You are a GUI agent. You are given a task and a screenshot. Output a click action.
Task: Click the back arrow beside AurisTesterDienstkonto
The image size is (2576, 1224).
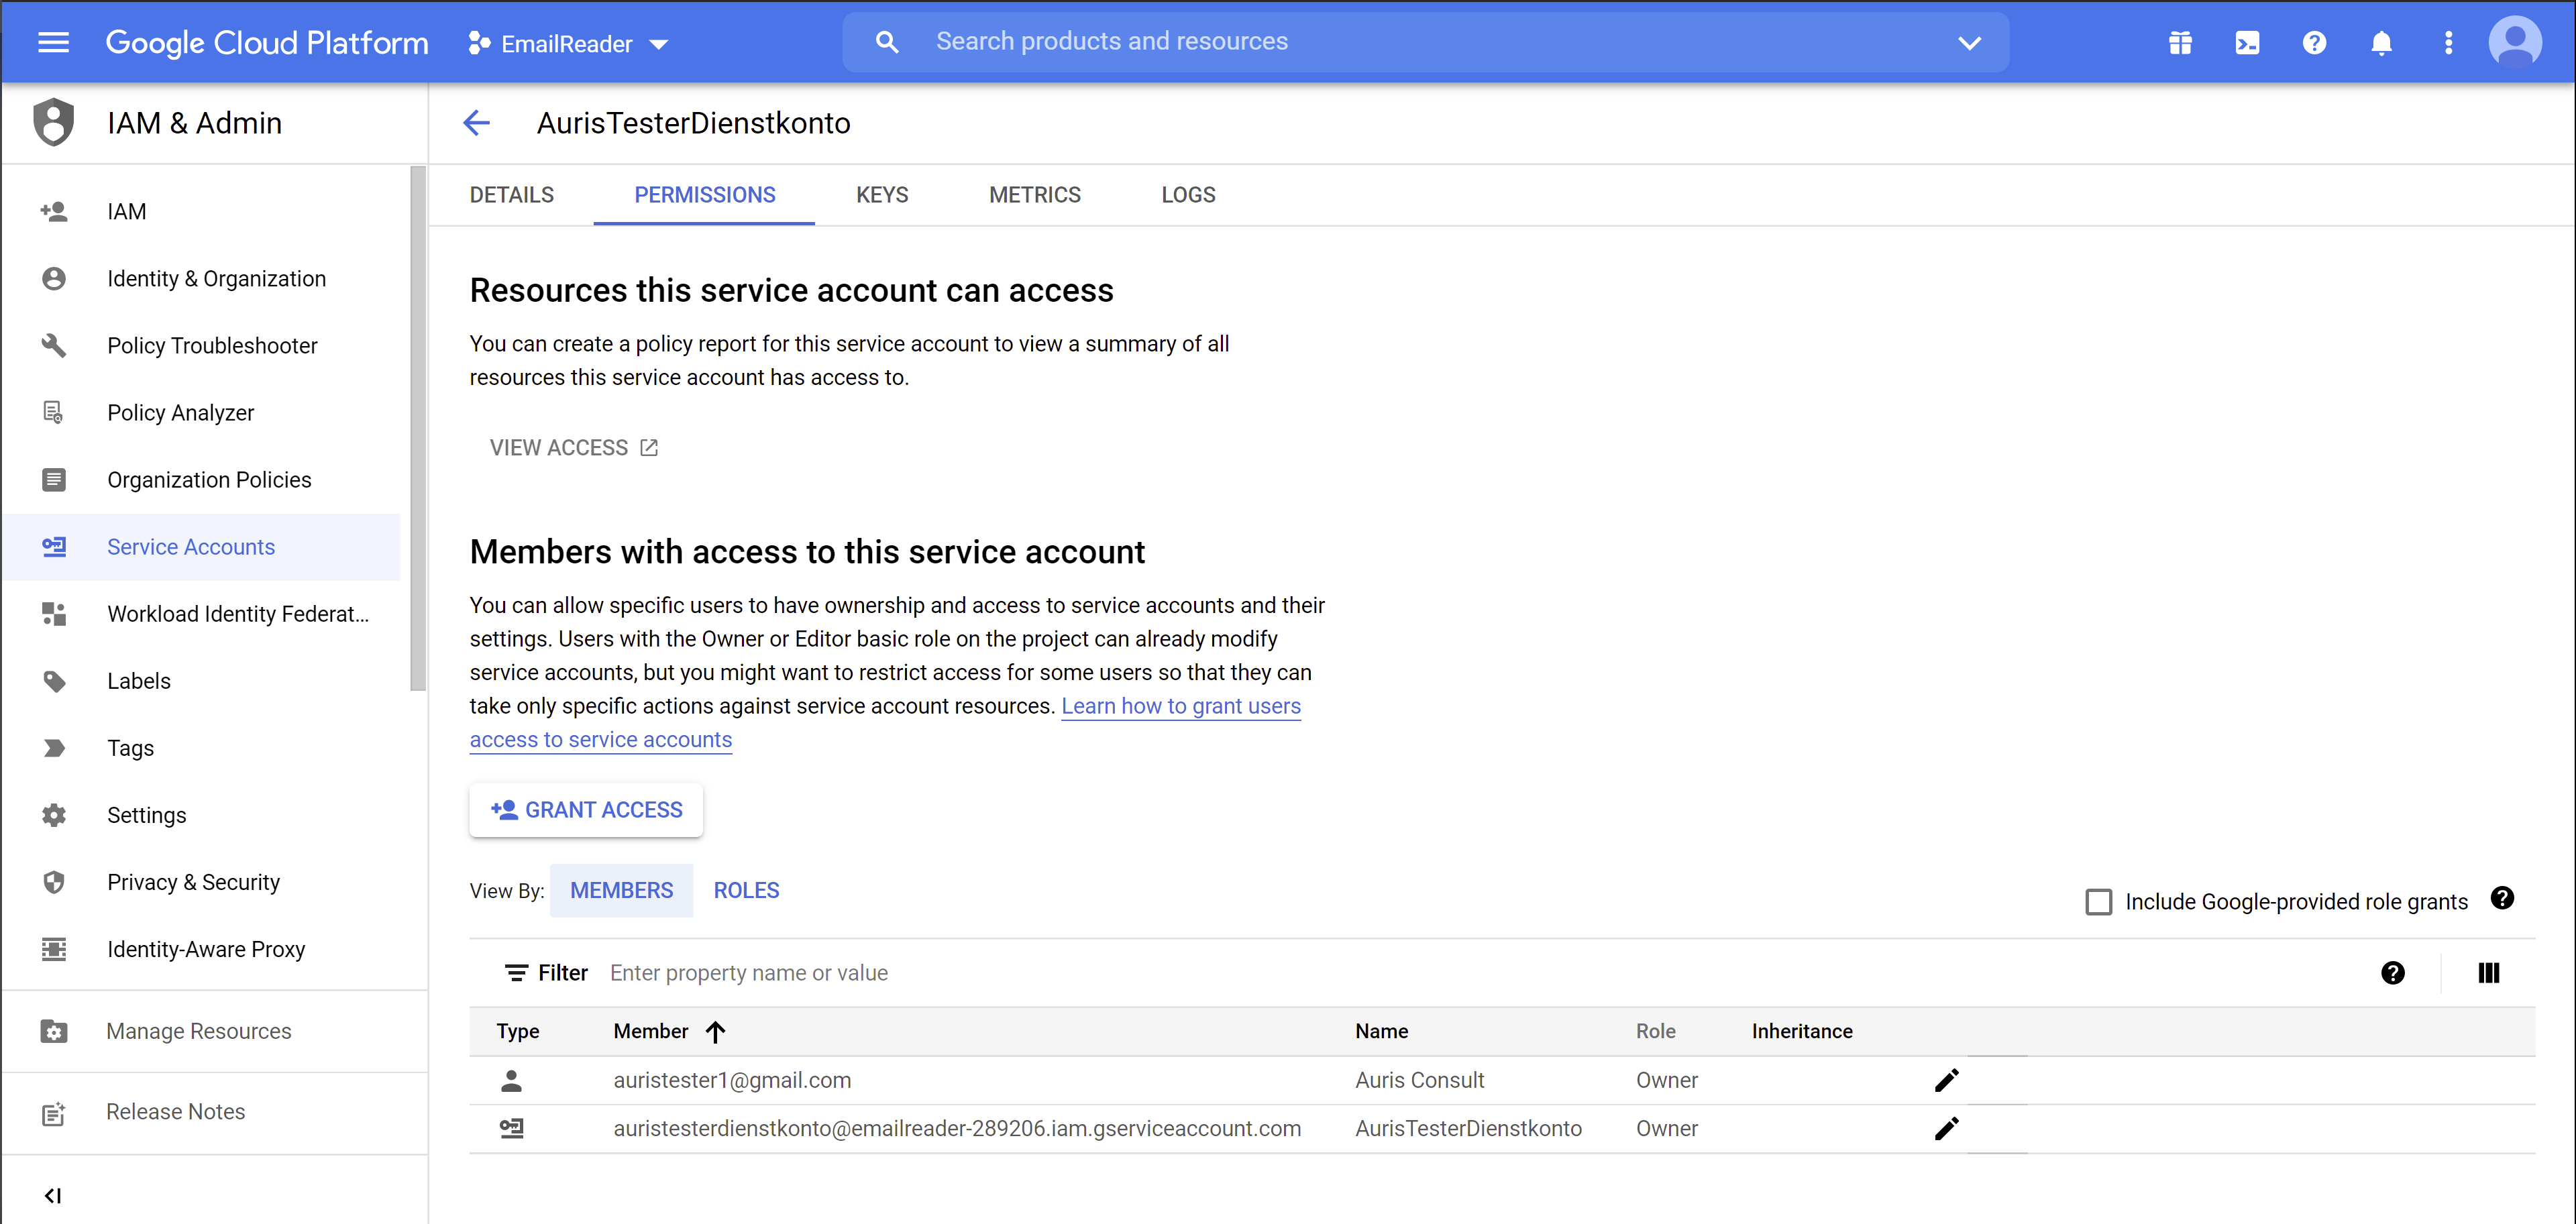(477, 123)
